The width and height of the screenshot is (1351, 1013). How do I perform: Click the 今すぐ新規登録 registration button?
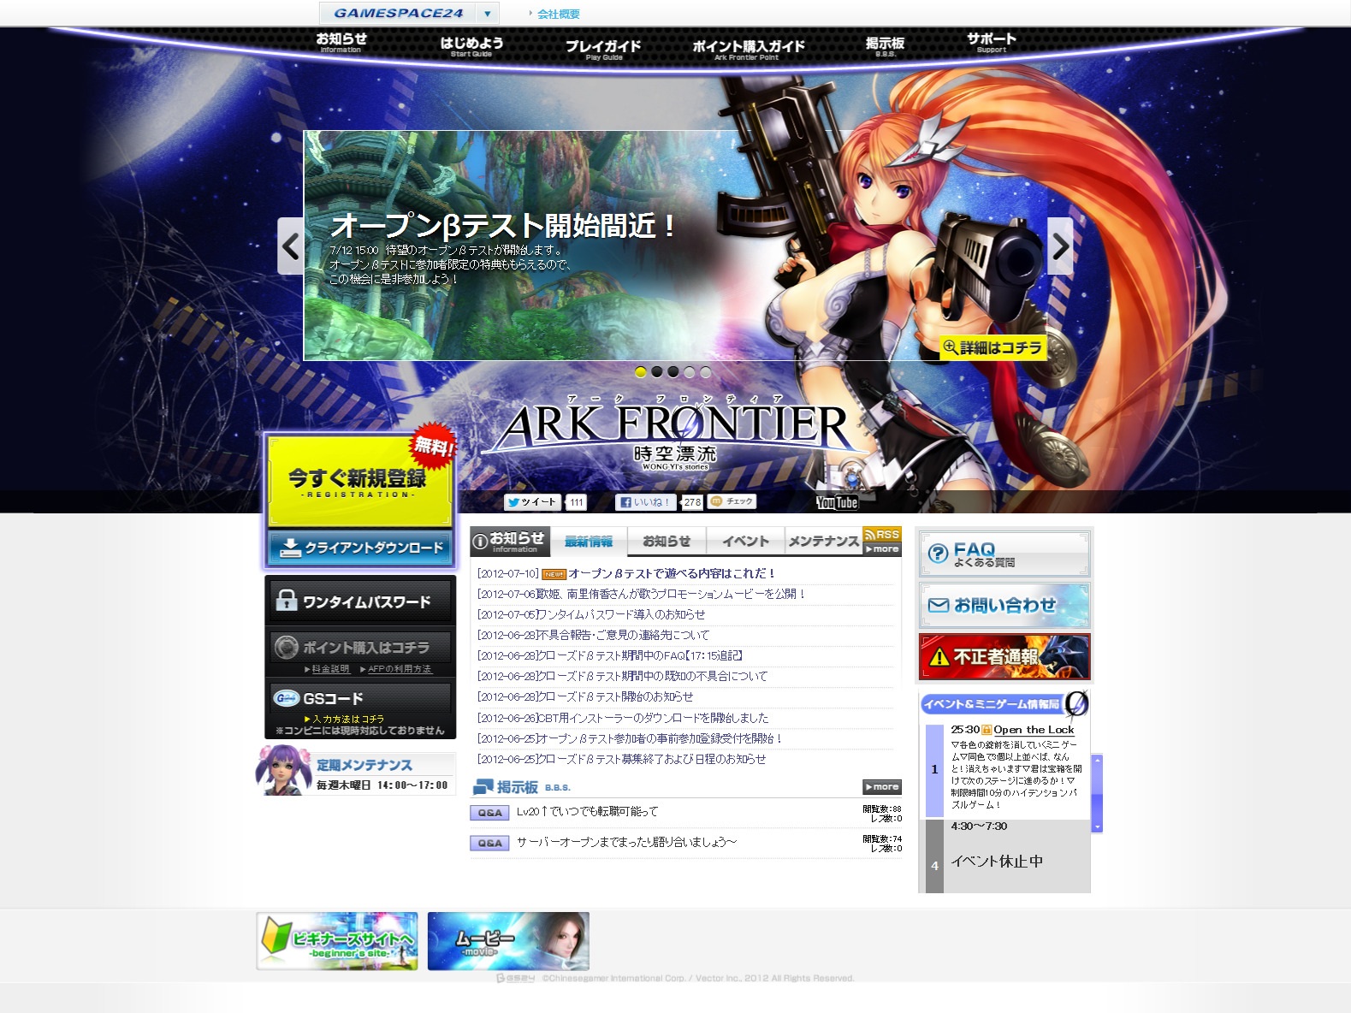click(x=359, y=481)
